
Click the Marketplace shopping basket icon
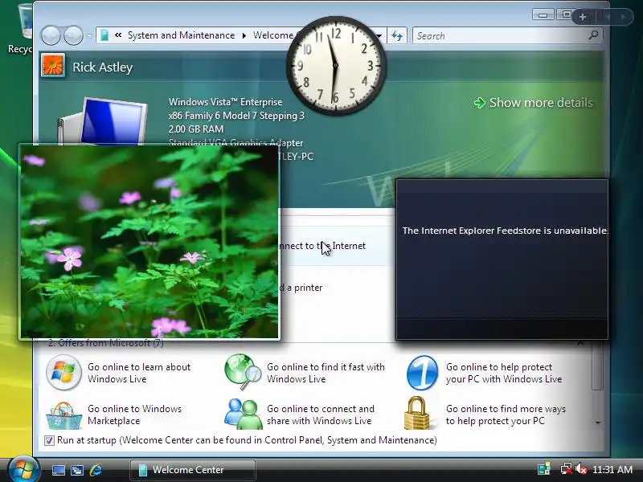pos(63,415)
